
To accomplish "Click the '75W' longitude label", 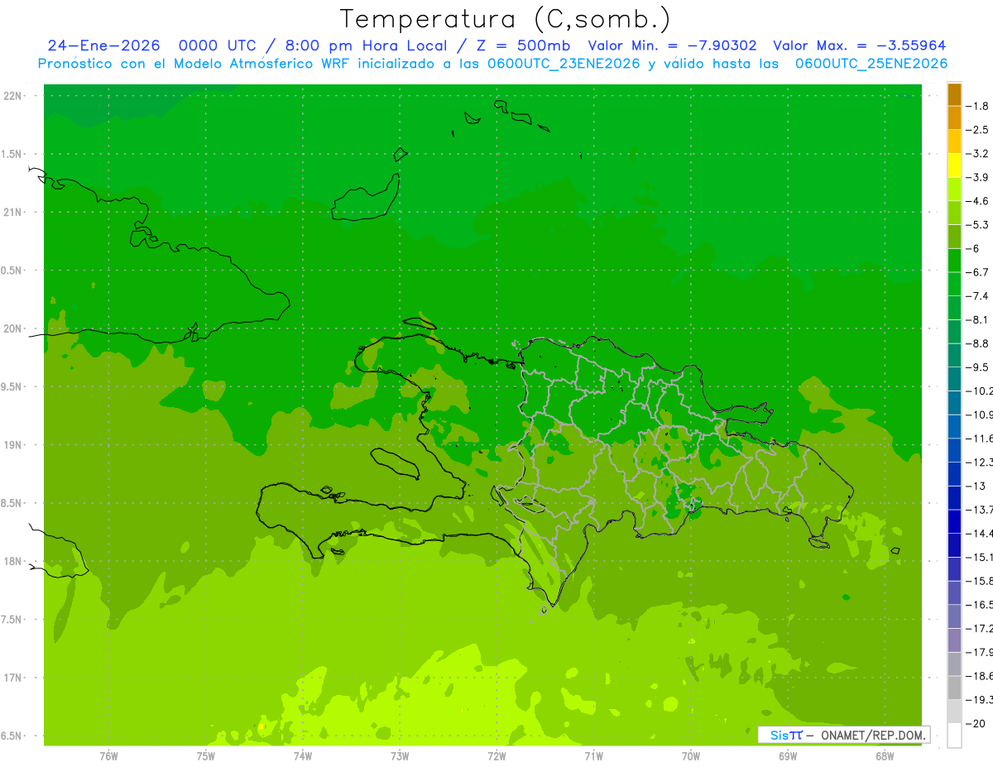I will (206, 755).
